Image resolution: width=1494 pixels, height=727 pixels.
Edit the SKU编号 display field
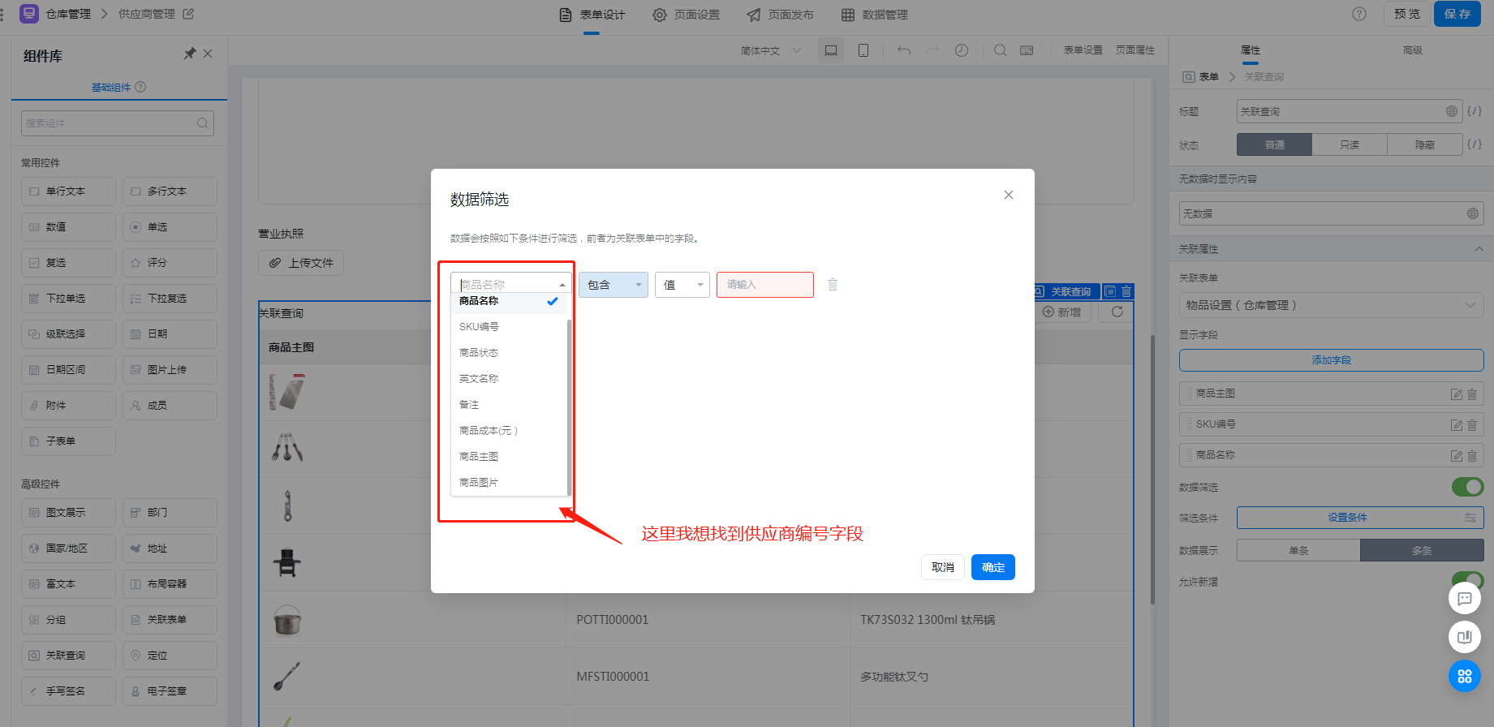[x=1457, y=424]
